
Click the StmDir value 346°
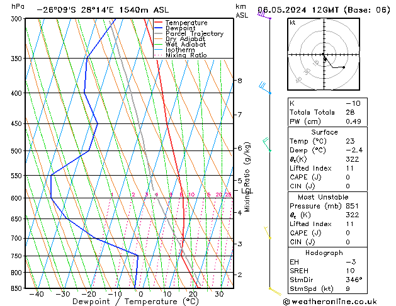coord(354,280)
